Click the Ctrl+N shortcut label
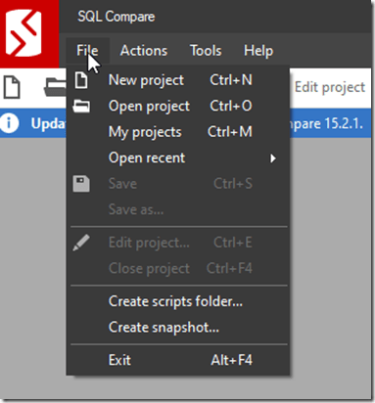 coord(231,80)
